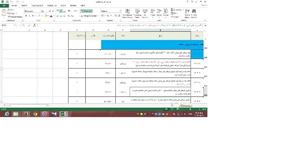Open Sort & Filter menu

(187, 13)
